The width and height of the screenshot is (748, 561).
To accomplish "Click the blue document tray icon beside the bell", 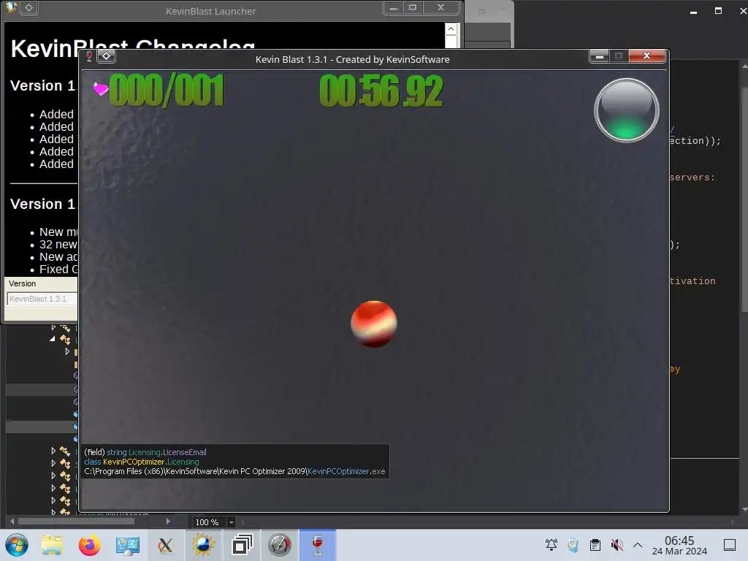I will [x=573, y=545].
